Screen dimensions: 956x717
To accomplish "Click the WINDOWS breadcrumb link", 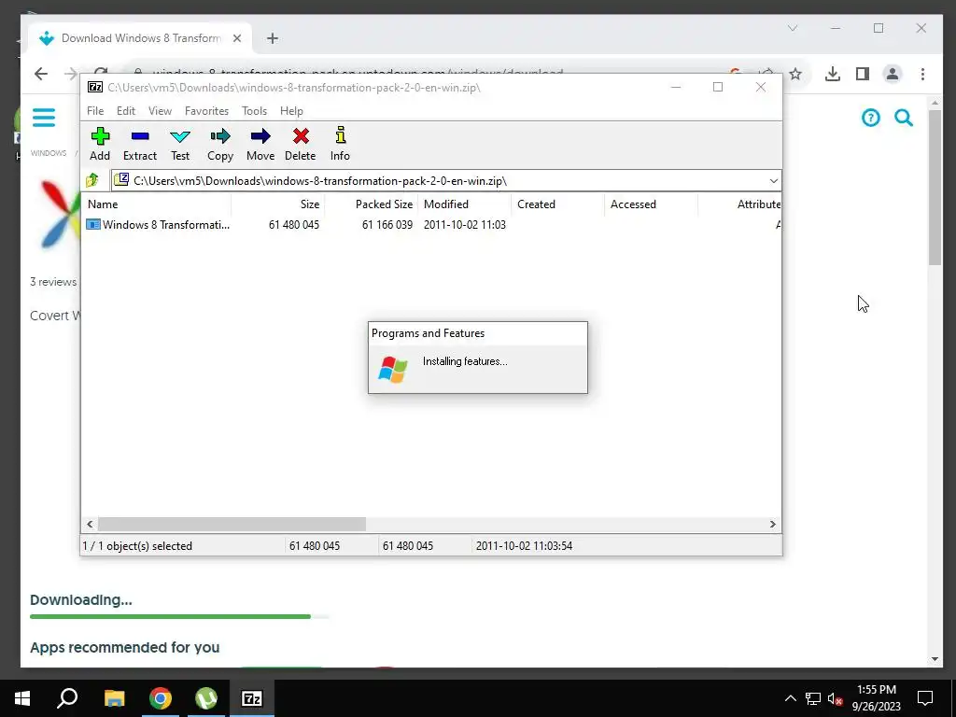I will pos(49,153).
